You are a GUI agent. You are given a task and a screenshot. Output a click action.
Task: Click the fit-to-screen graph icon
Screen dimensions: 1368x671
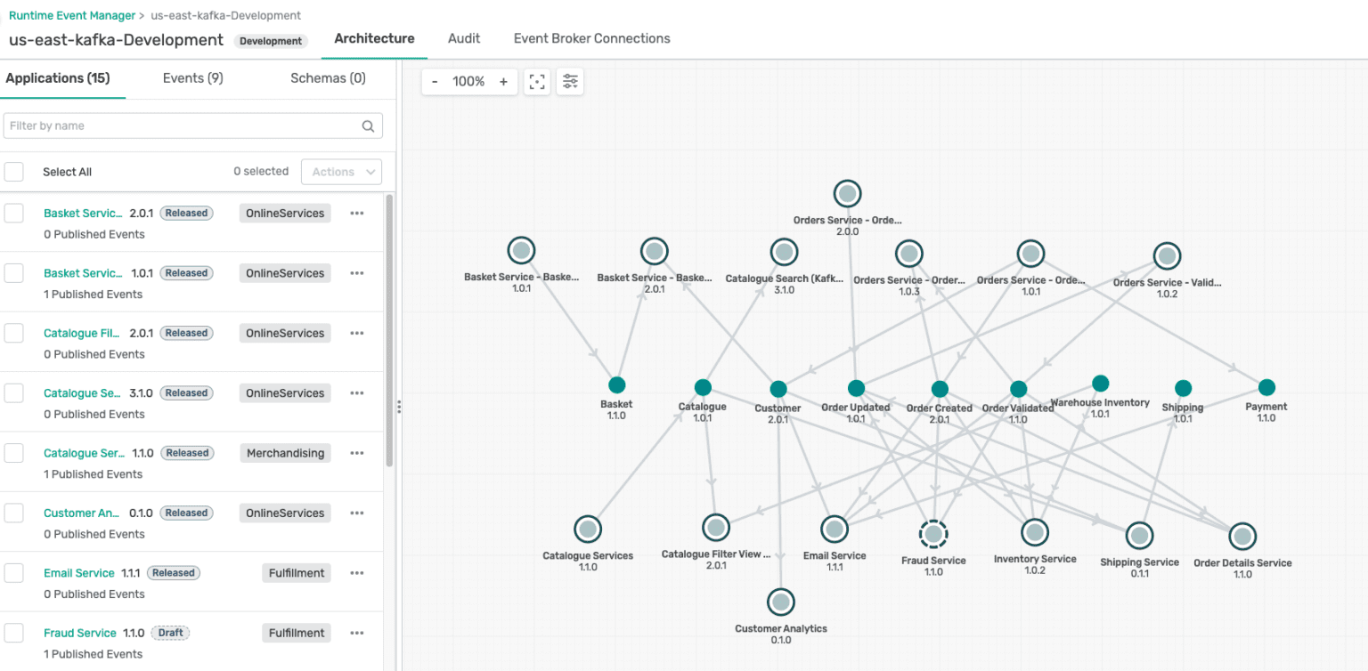pyautogui.click(x=537, y=82)
